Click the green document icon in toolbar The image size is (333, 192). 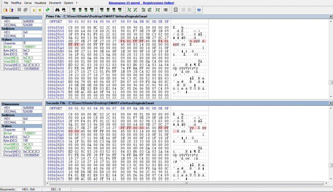tap(175, 10)
